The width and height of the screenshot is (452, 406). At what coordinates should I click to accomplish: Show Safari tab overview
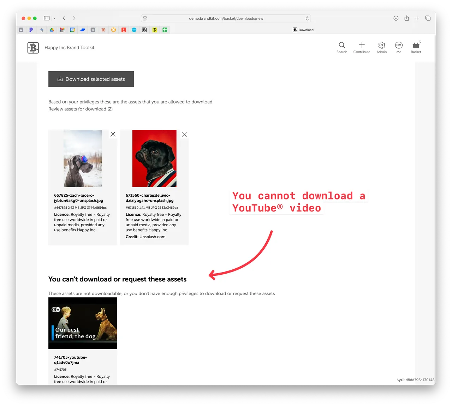pyautogui.click(x=428, y=18)
